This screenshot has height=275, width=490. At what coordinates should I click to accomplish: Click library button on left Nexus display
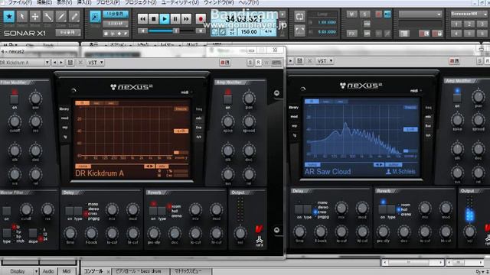(x=64, y=109)
